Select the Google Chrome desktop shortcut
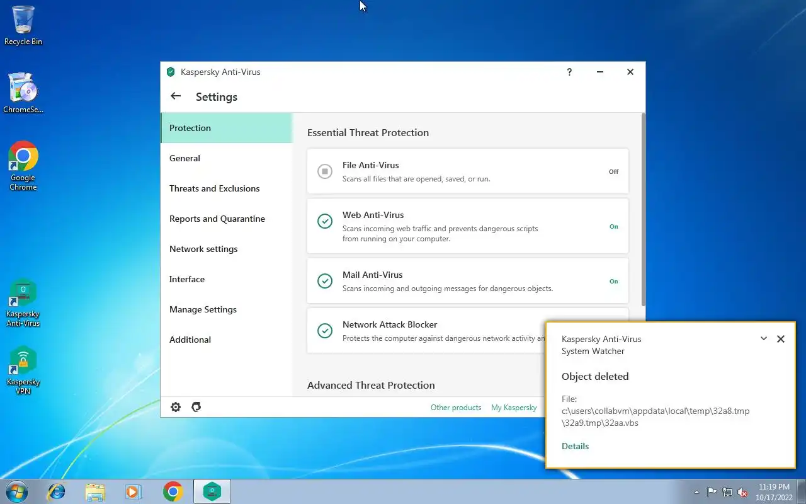The height and width of the screenshot is (504, 806). point(23,166)
